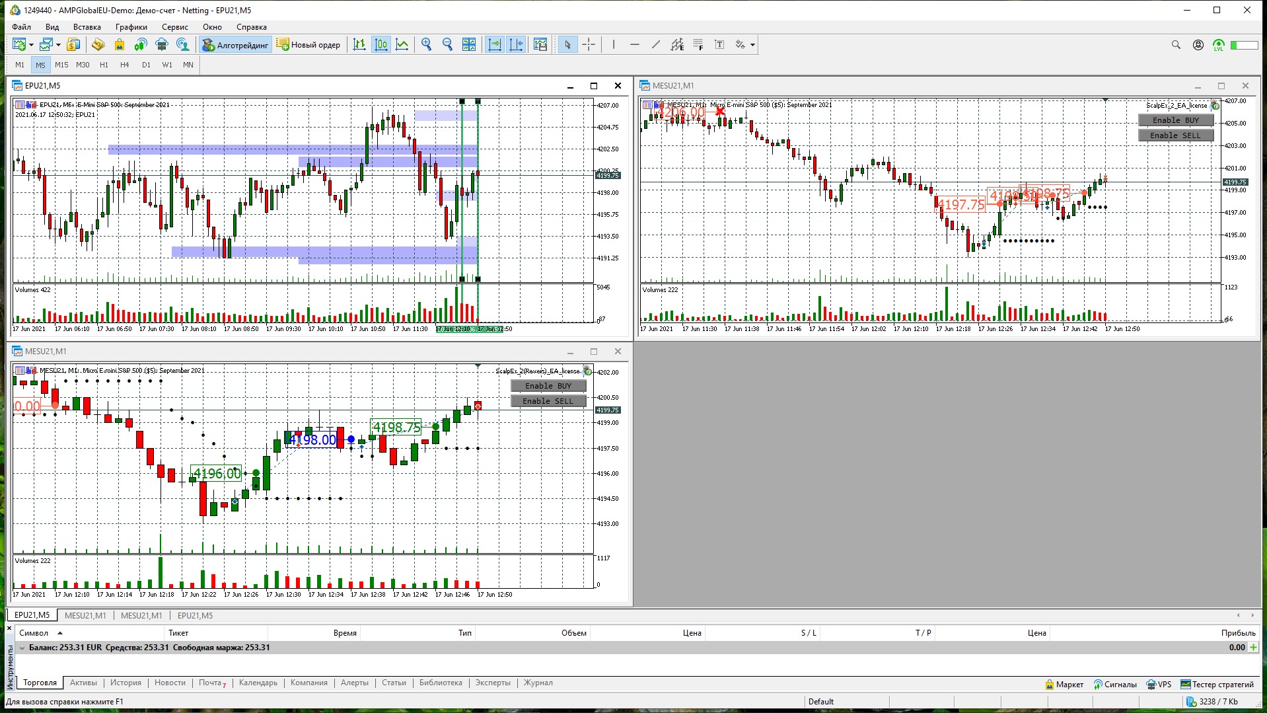The width and height of the screenshot is (1267, 713).
Task: Zoom out of the chart
Action: coord(448,45)
